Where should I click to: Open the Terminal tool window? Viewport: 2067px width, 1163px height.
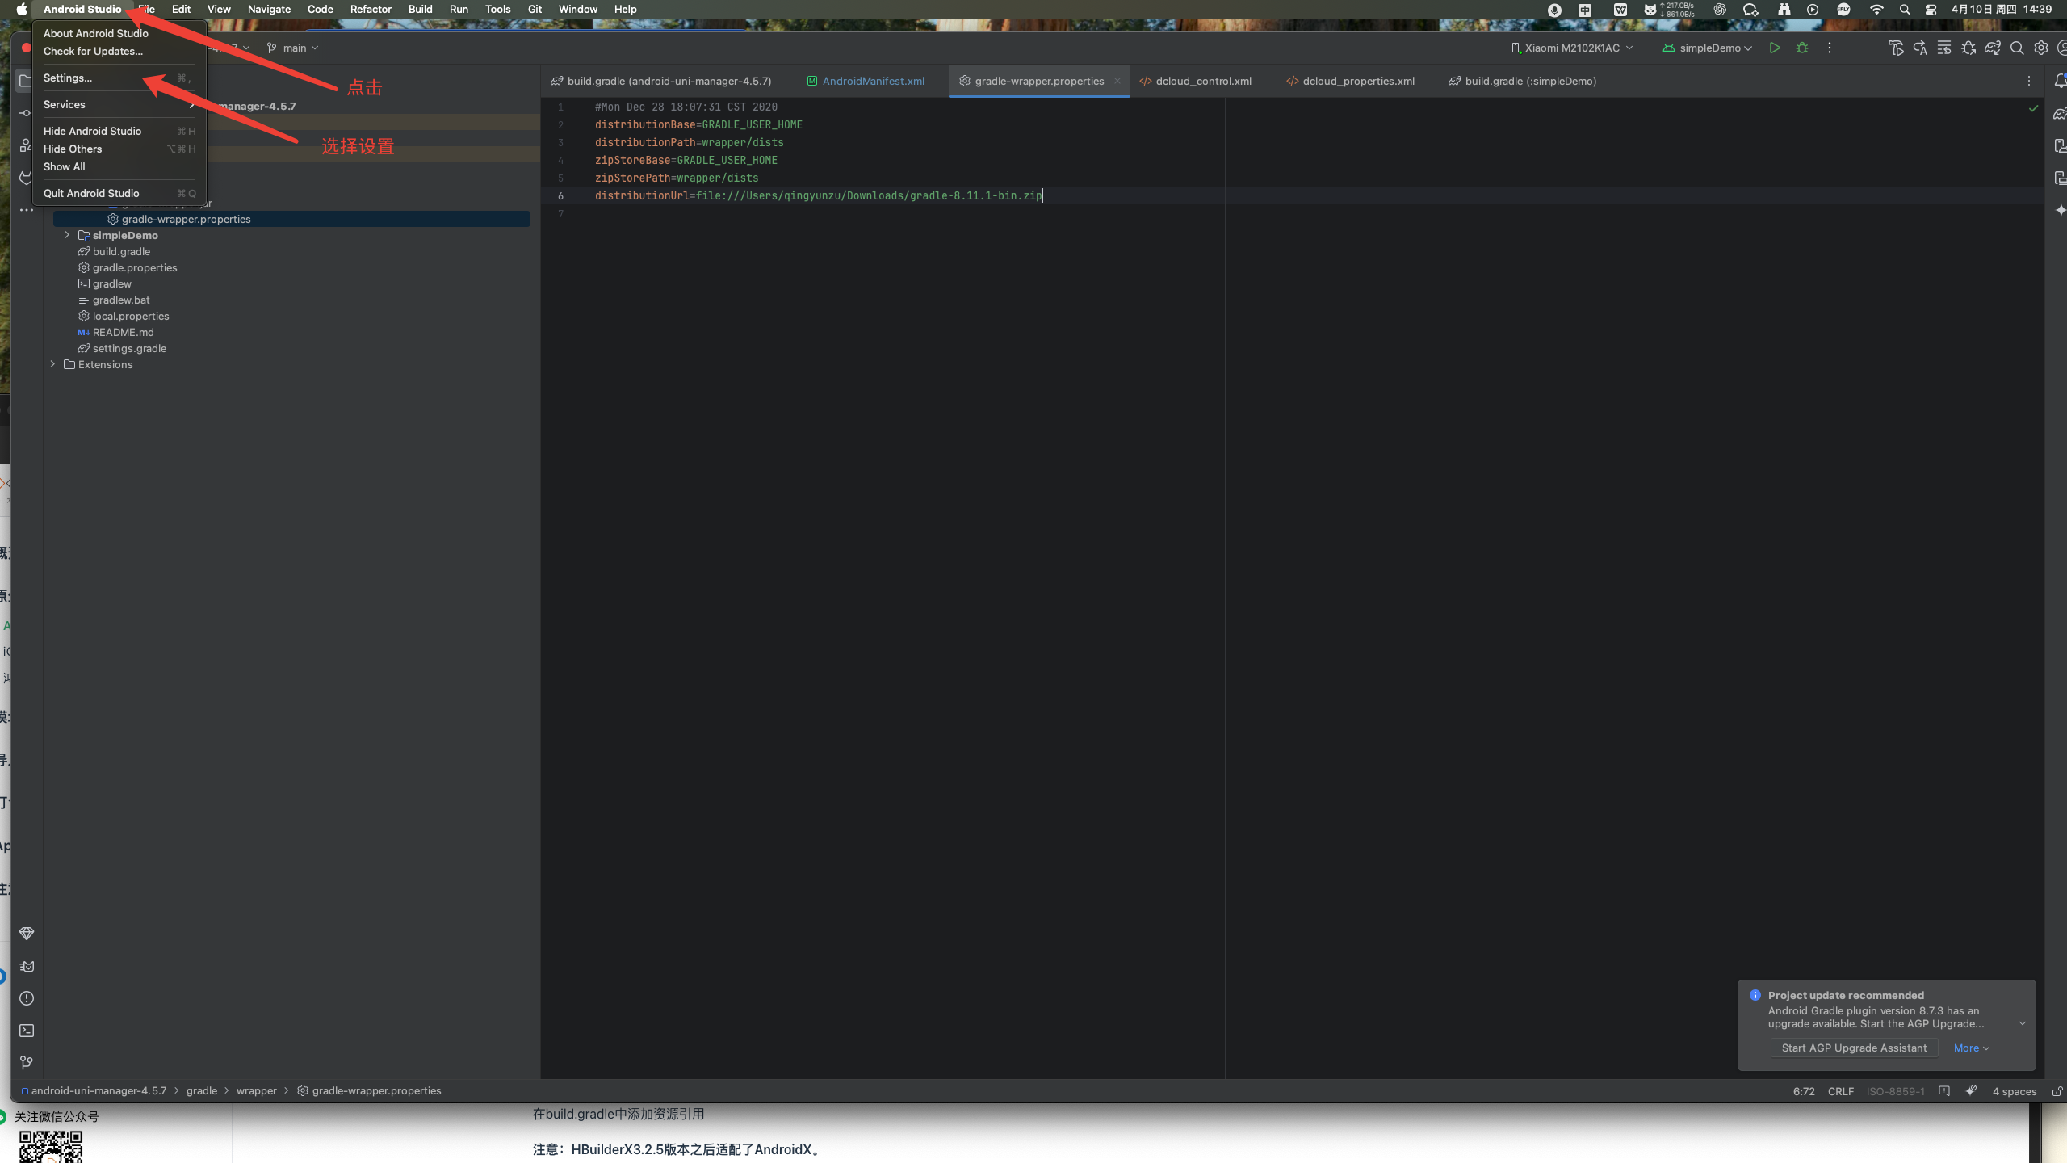tap(26, 1031)
